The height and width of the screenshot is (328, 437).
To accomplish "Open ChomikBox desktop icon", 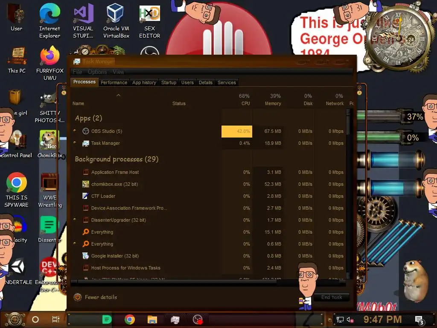I will (x=50, y=144).
